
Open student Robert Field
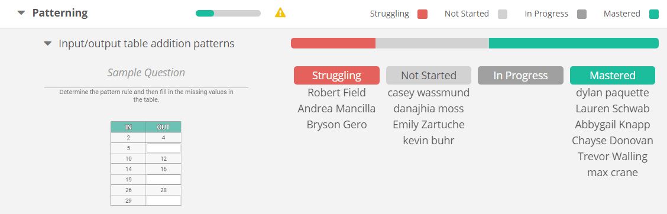coord(336,92)
